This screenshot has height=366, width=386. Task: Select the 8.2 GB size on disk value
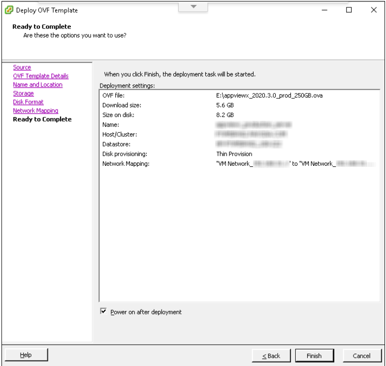tap(225, 115)
